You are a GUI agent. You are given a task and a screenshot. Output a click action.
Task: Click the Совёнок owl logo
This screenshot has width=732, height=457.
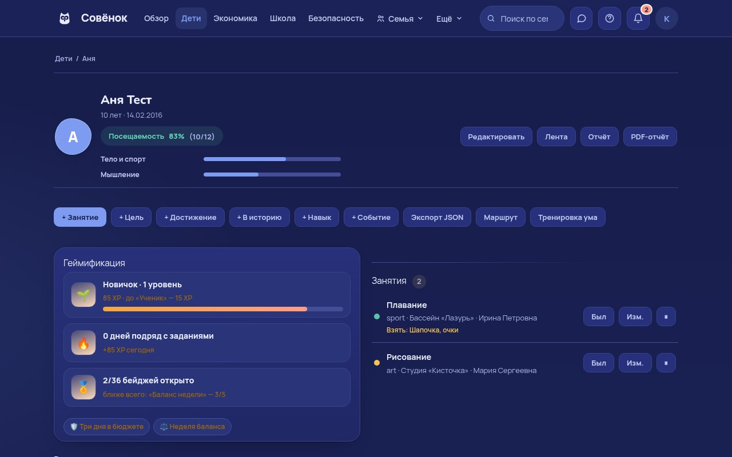click(65, 18)
